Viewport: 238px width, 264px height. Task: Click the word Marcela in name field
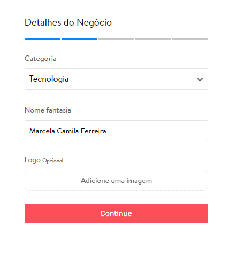42,131
